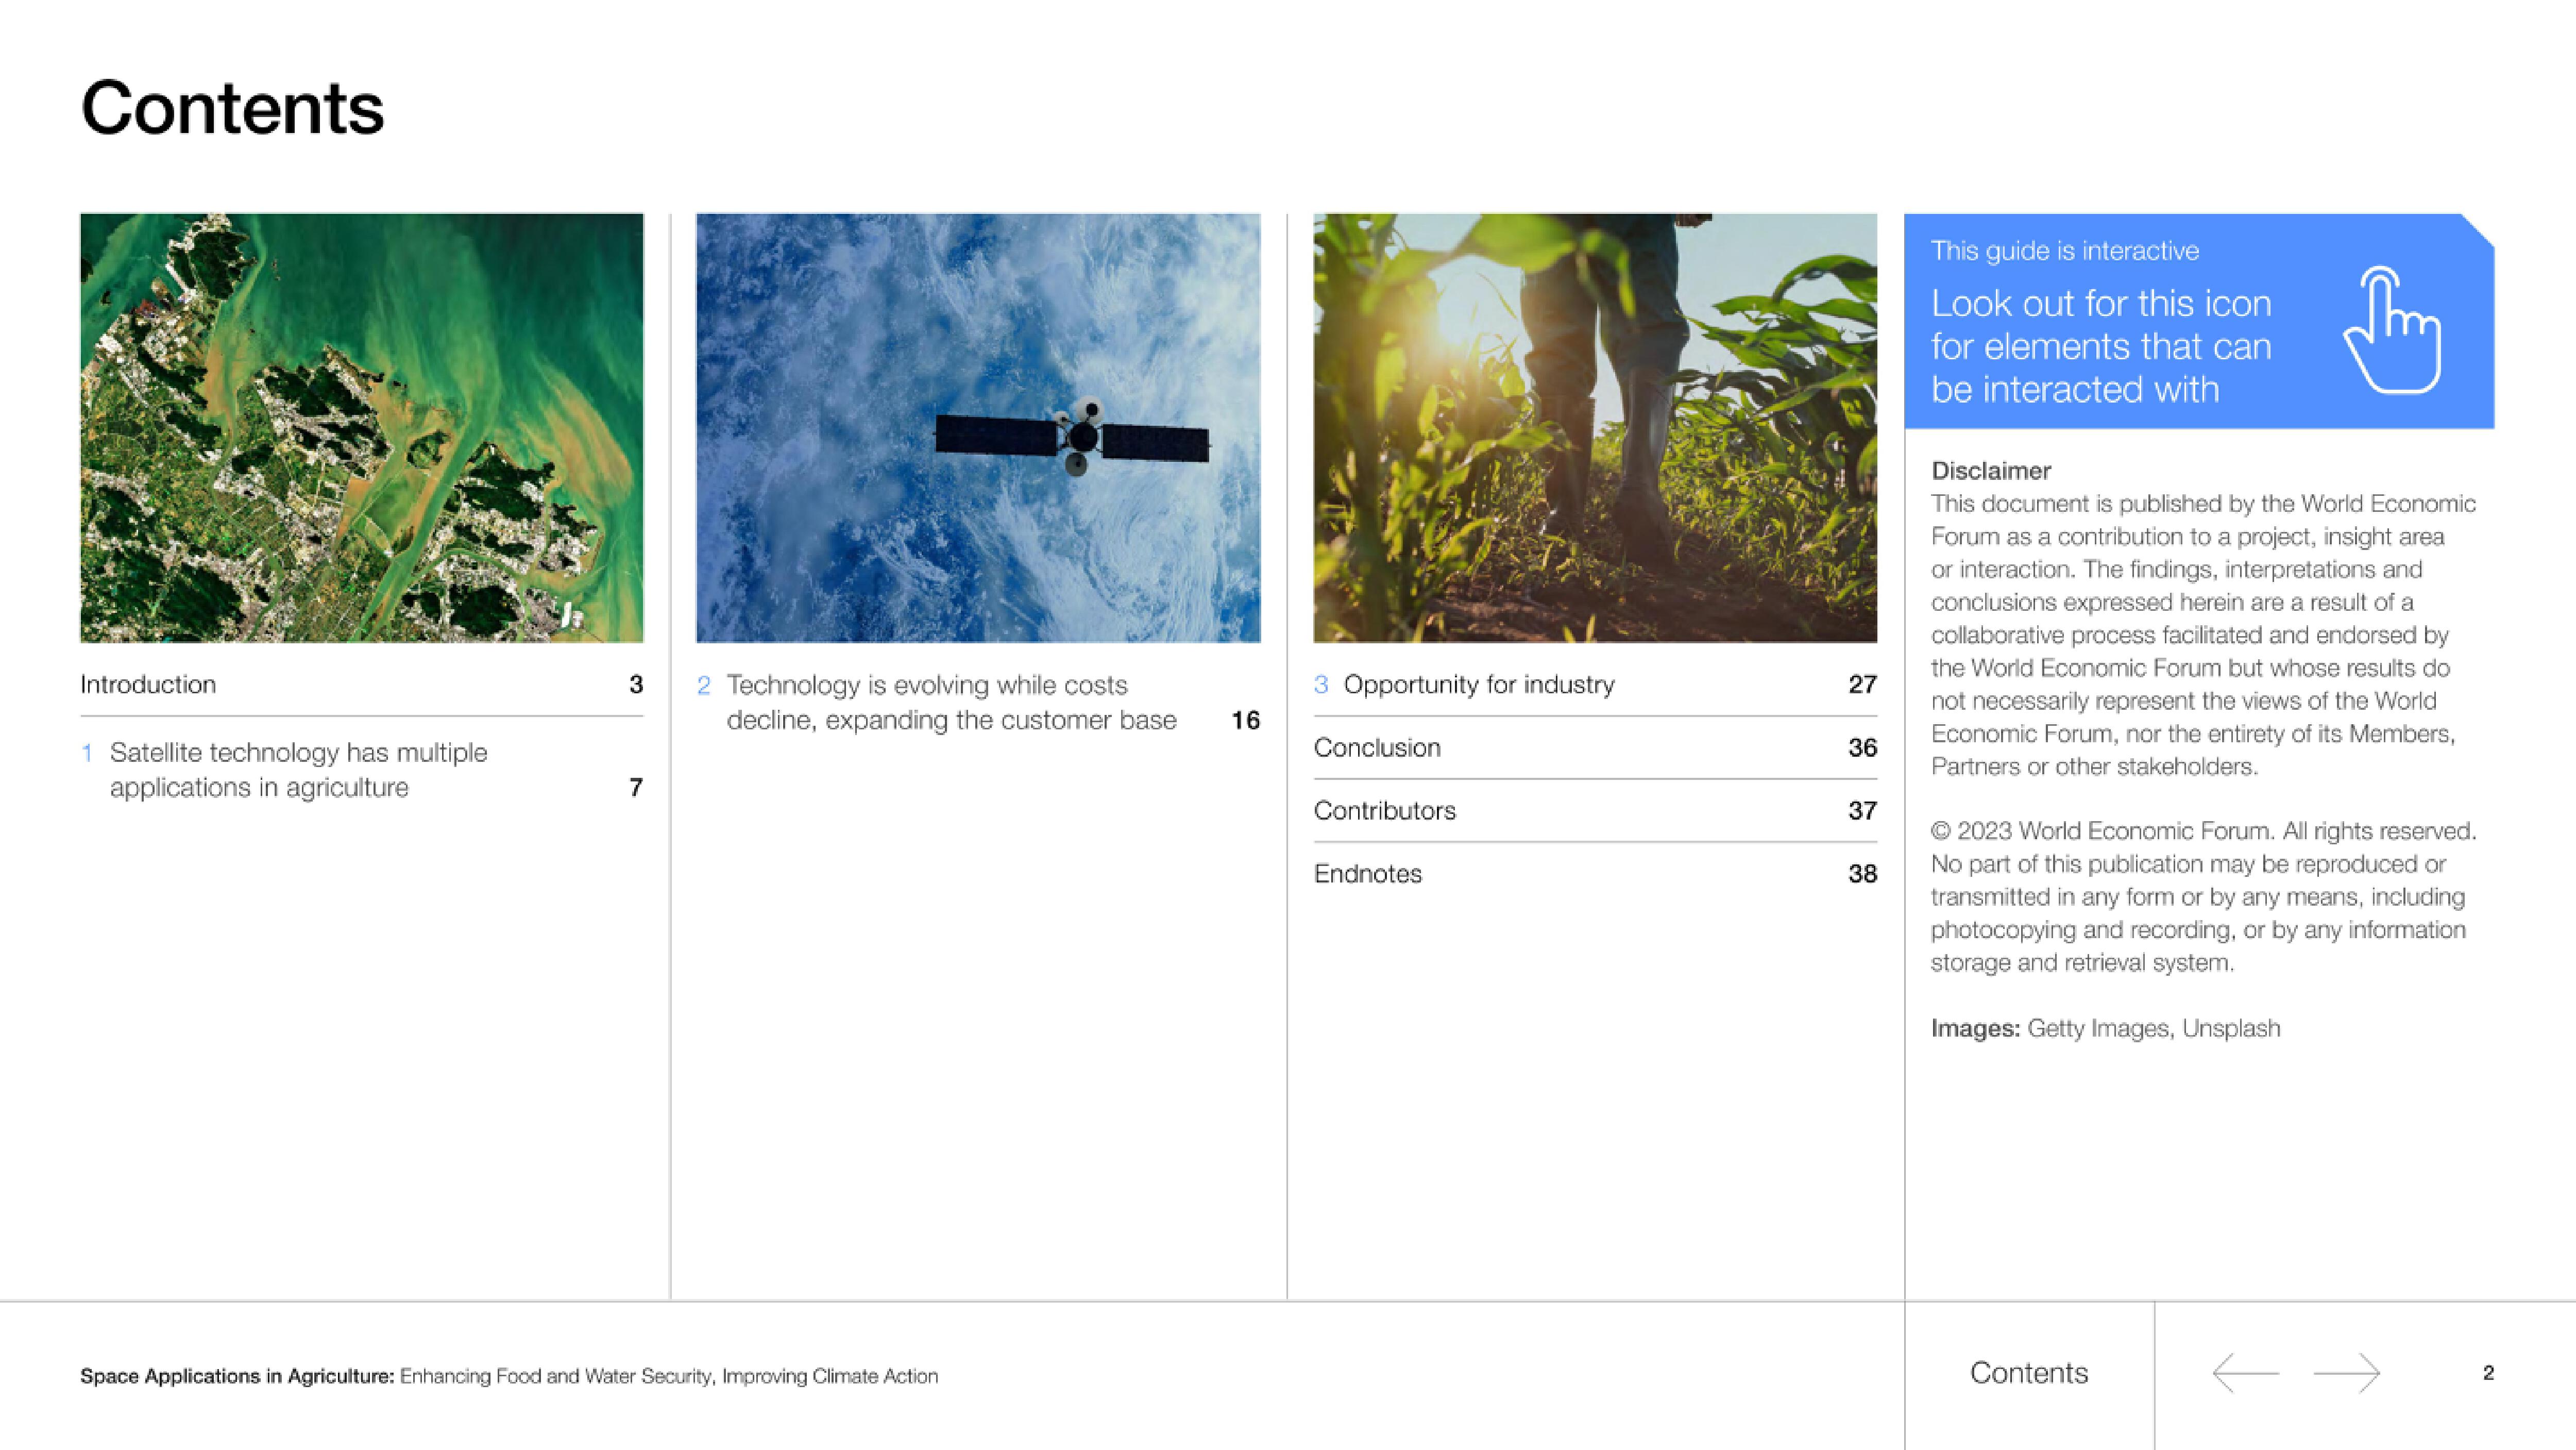Click the Contents page heading

click(232, 108)
